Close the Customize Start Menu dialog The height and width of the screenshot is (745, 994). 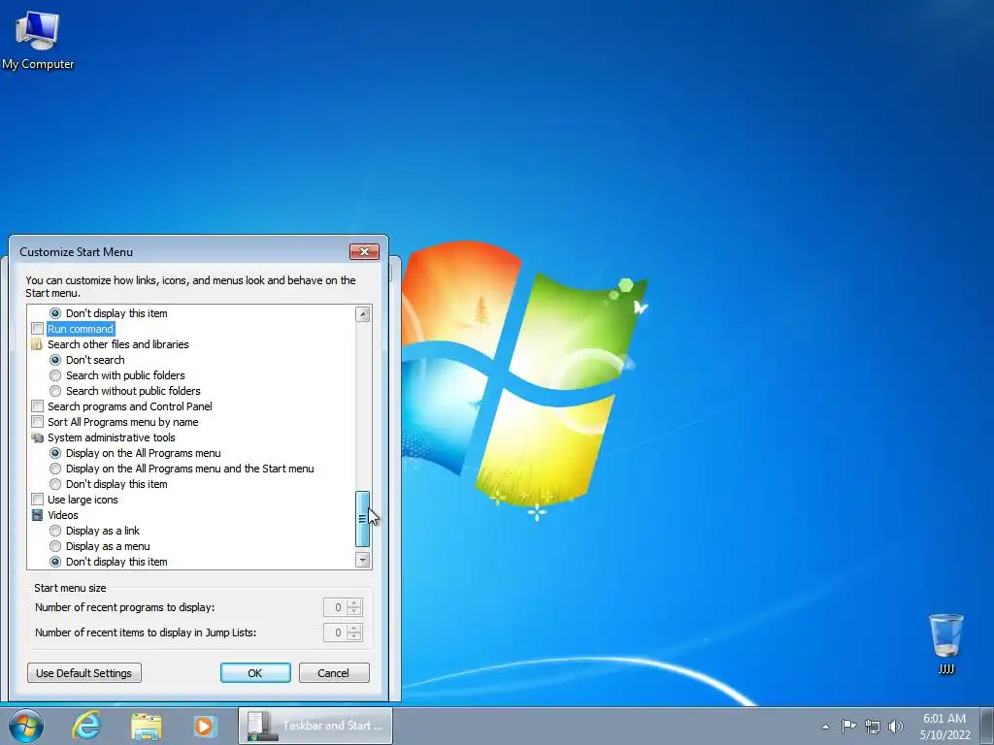[365, 251]
